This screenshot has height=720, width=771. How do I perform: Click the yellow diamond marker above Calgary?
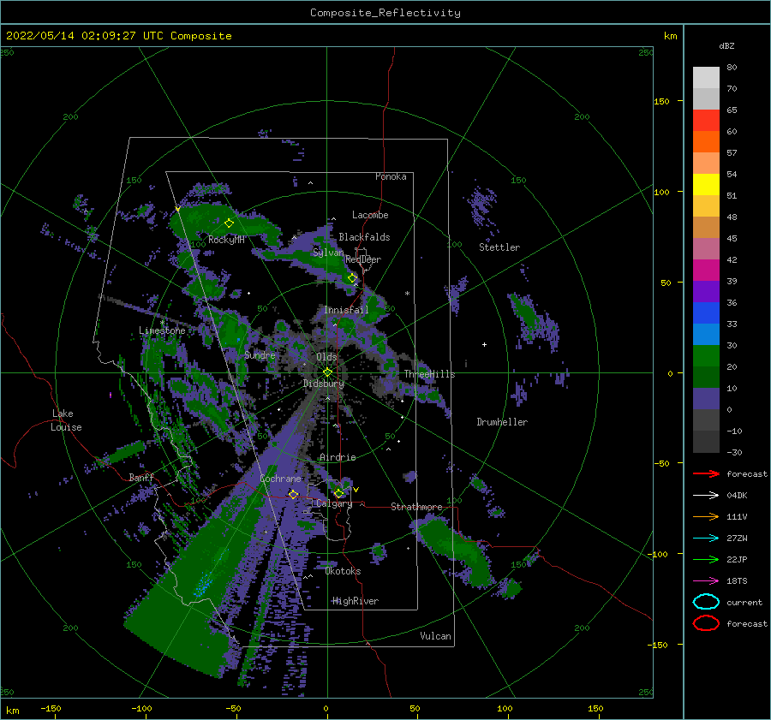[338, 493]
